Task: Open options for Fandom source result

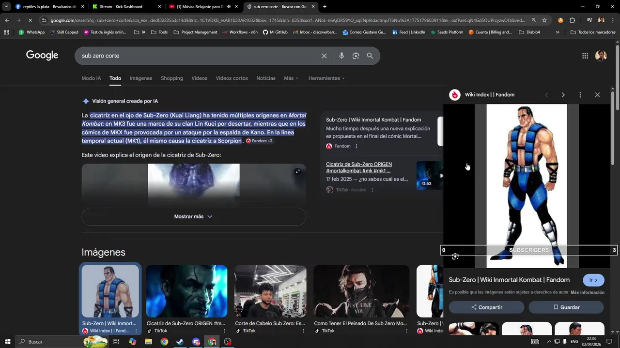Action: pyautogui.click(x=356, y=146)
